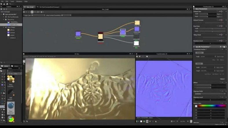Collapse the Base Parameters section

194,9
